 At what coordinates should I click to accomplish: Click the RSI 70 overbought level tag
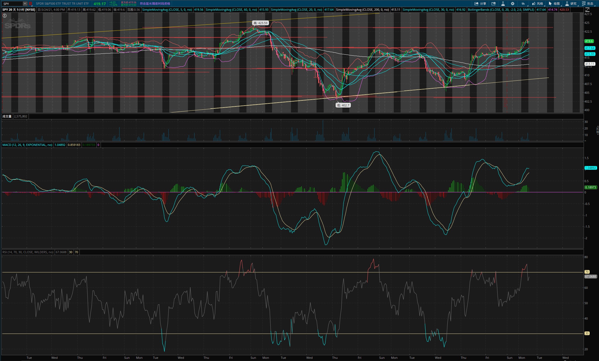pyautogui.click(x=587, y=272)
